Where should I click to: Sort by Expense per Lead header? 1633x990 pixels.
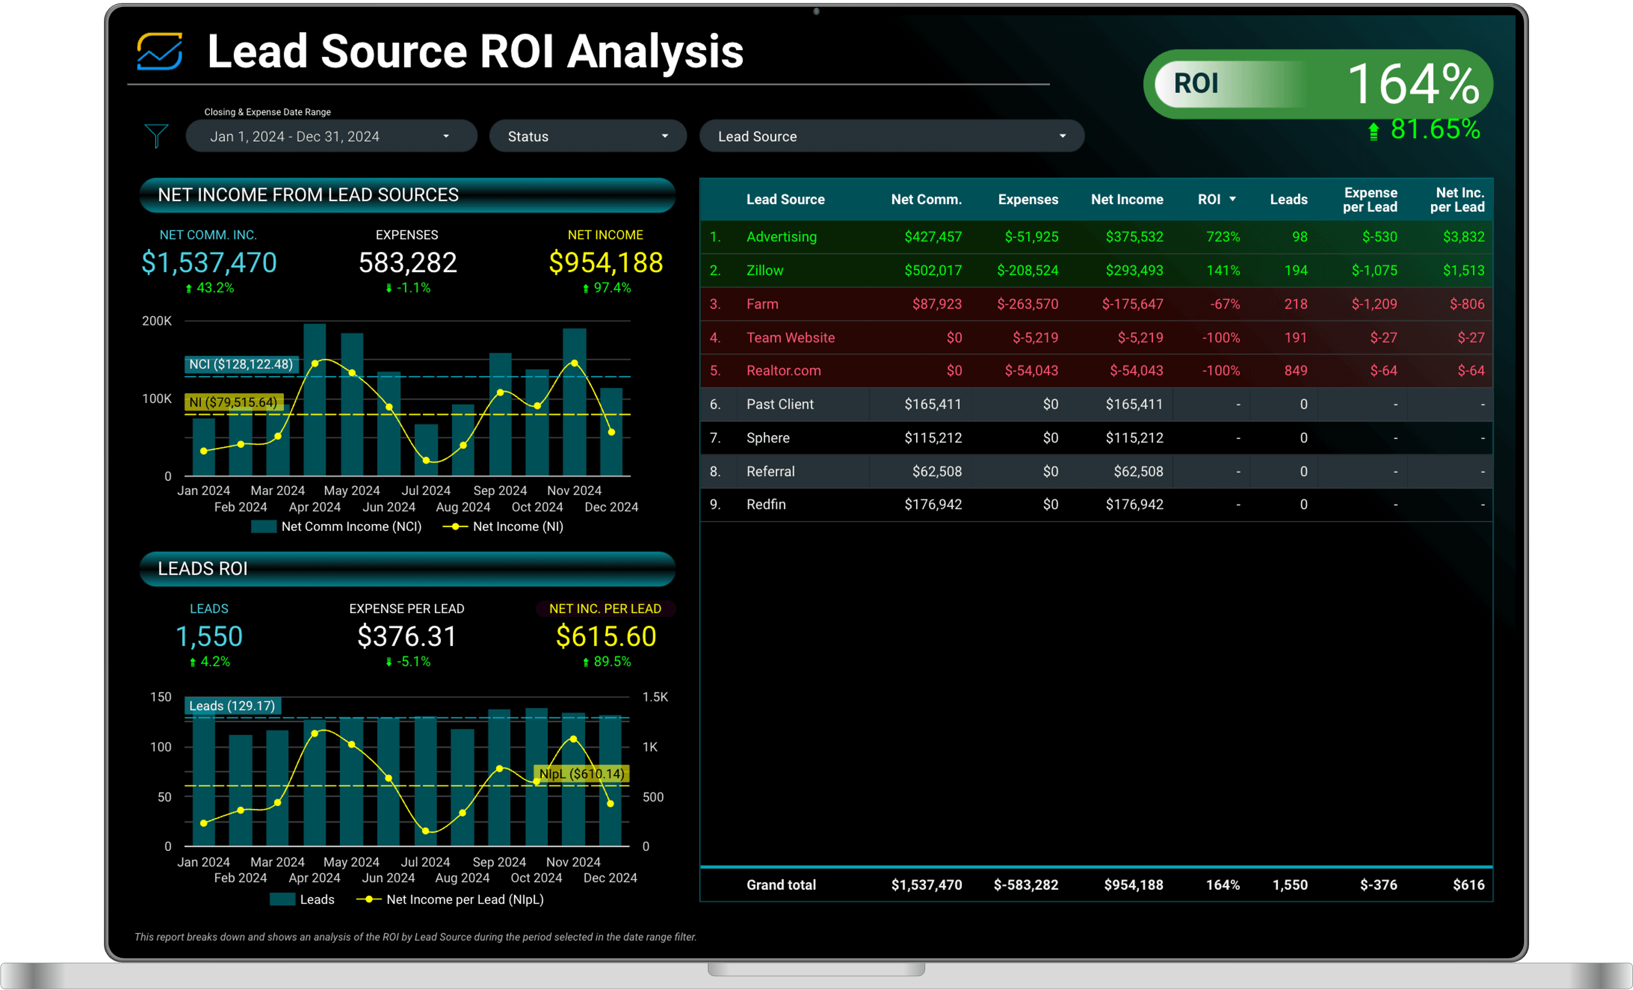pos(1370,199)
